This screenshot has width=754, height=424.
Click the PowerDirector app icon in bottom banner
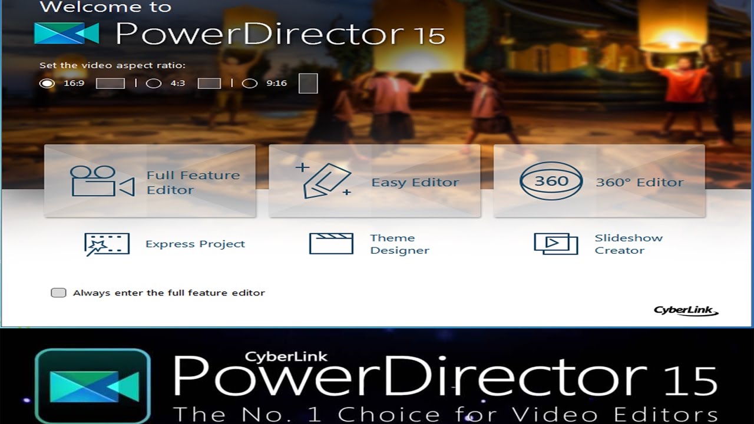(x=92, y=386)
